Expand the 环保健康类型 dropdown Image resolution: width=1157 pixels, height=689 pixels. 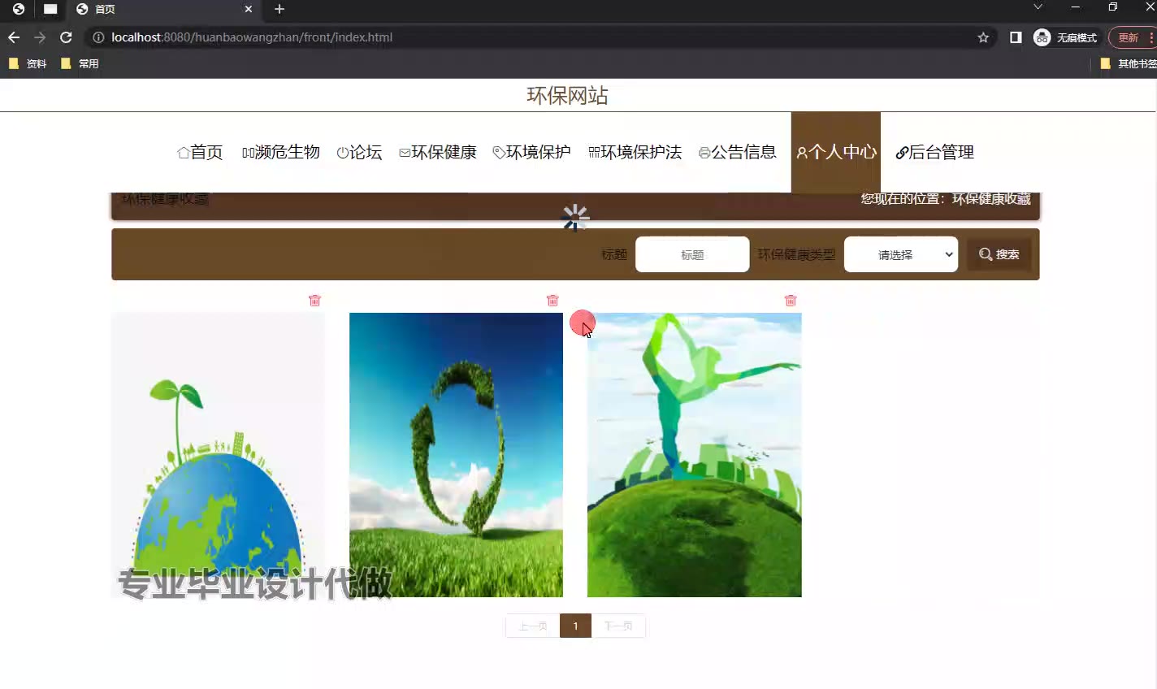click(900, 254)
